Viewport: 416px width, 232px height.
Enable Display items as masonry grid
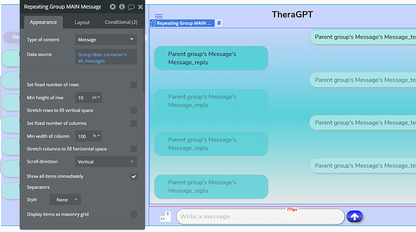(134, 215)
